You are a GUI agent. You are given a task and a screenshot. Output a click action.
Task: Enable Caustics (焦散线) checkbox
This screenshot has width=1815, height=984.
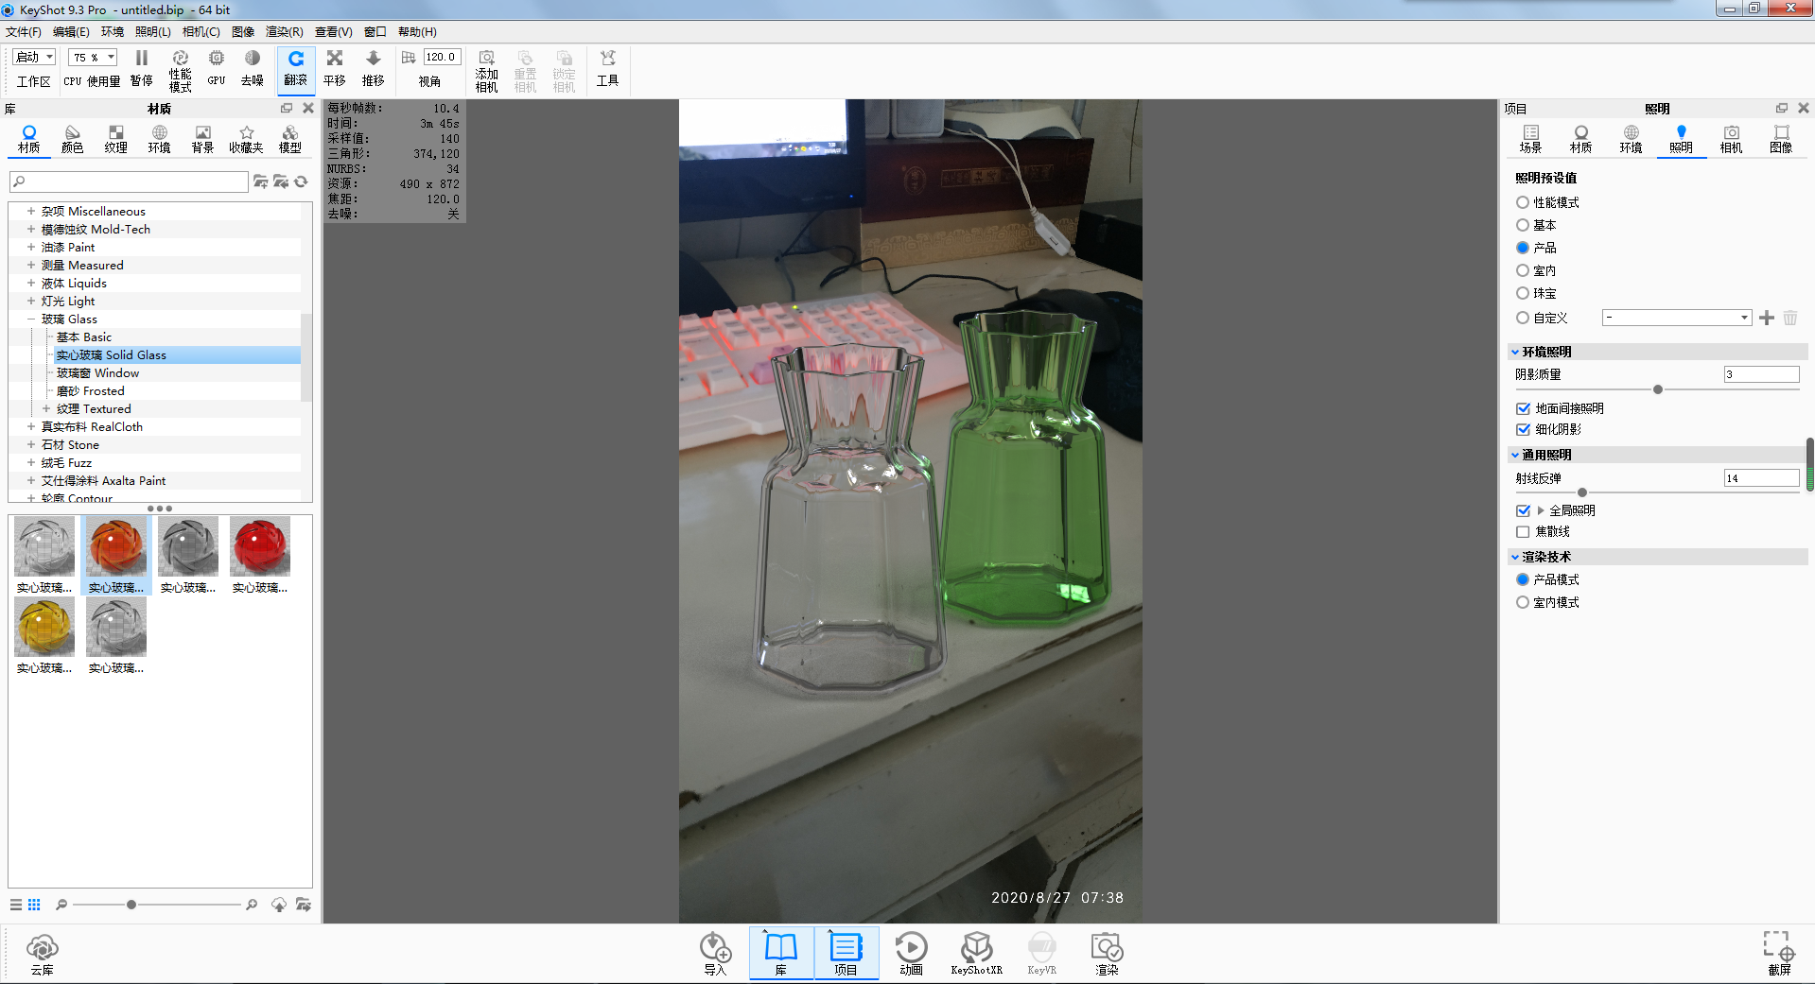pos(1523,531)
